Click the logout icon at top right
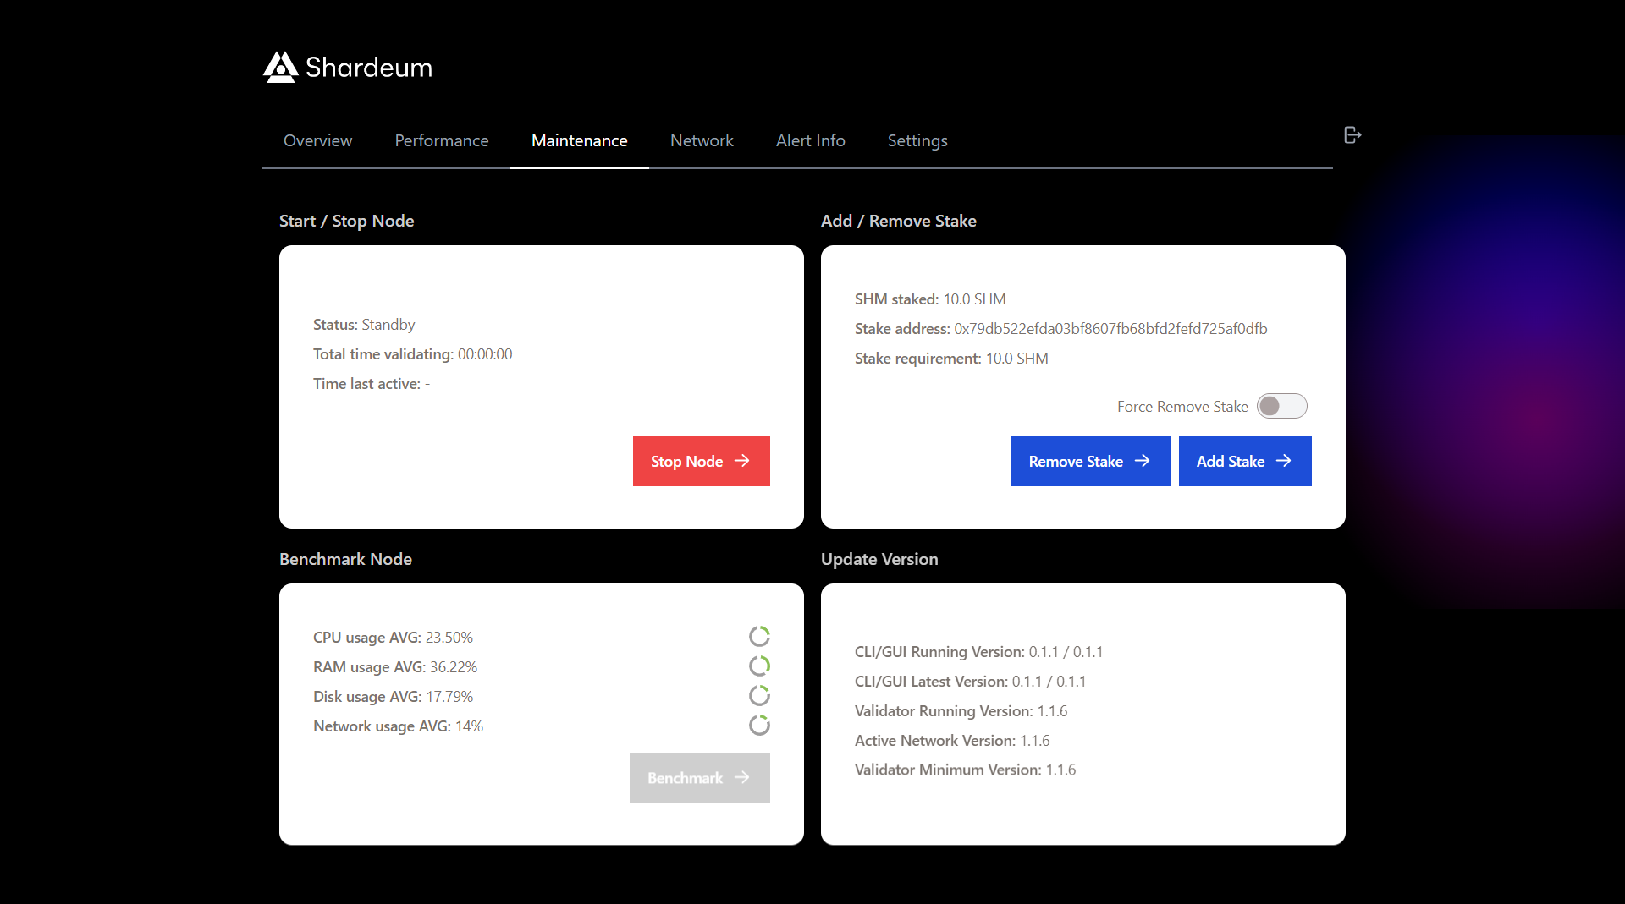This screenshot has width=1625, height=904. click(1352, 134)
